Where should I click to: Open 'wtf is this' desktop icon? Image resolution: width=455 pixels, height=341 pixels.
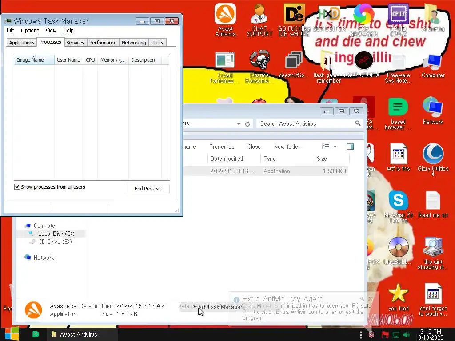398,158
